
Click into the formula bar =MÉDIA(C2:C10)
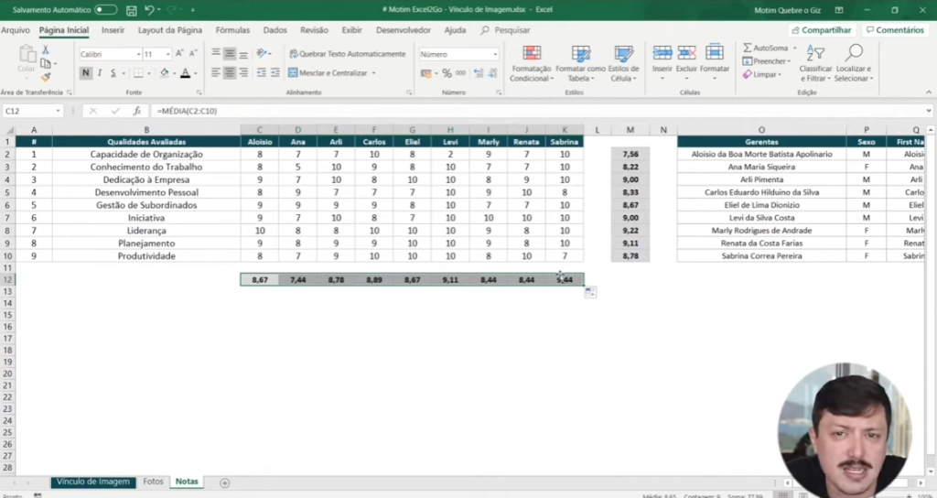click(x=540, y=111)
